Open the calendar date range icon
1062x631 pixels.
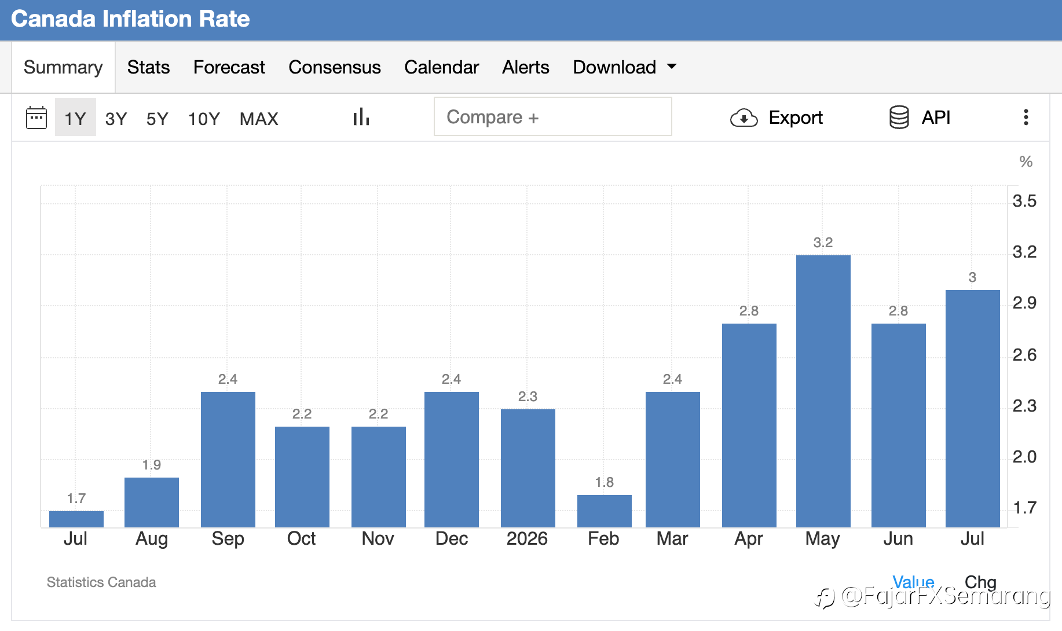click(x=36, y=118)
